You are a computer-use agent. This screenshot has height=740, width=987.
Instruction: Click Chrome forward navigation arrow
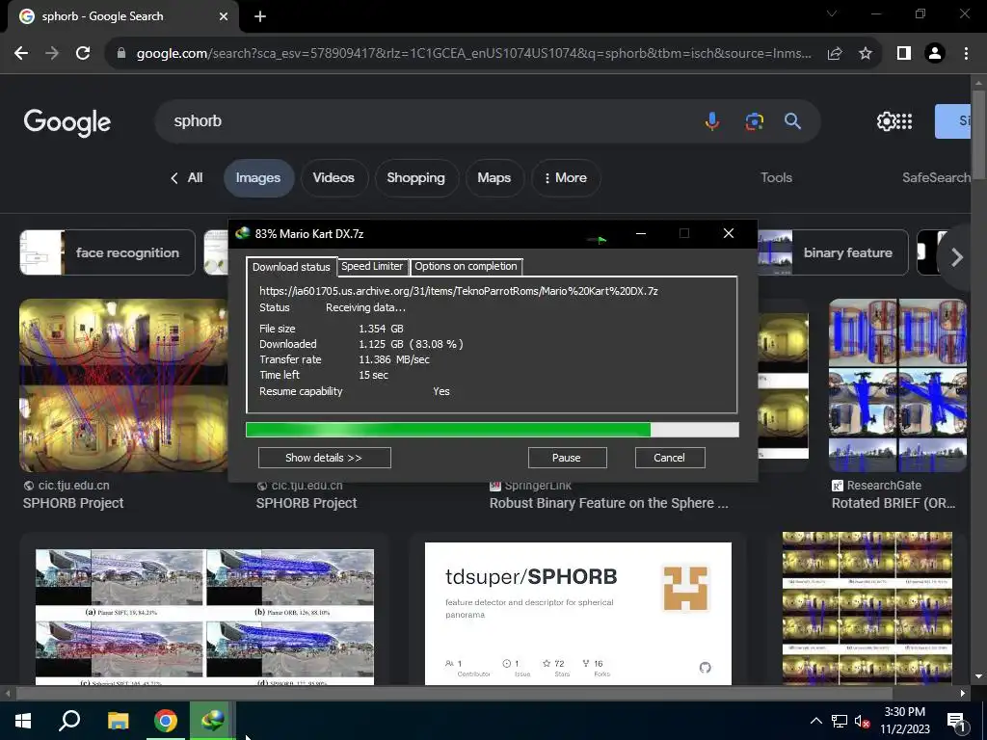[52, 54]
